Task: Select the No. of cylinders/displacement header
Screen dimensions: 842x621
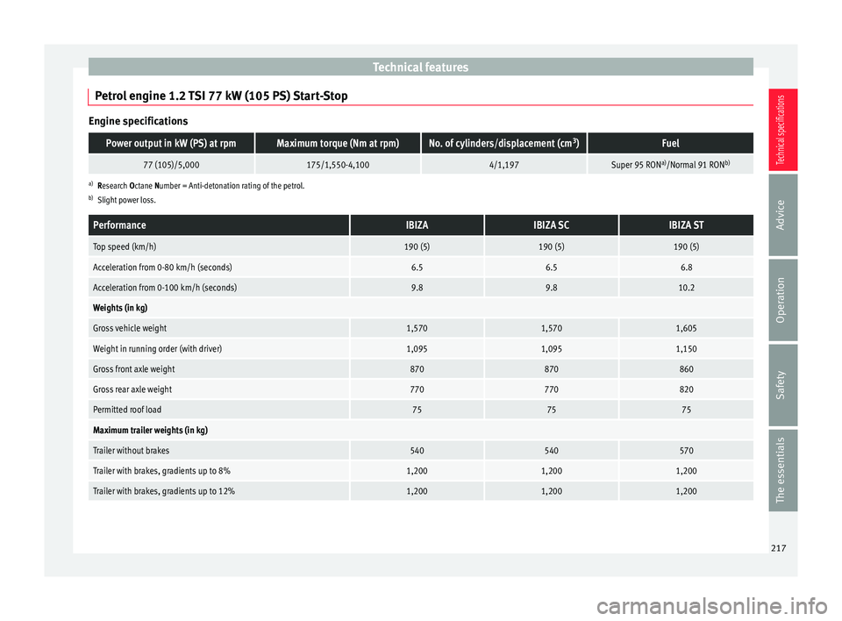Action: (503, 143)
